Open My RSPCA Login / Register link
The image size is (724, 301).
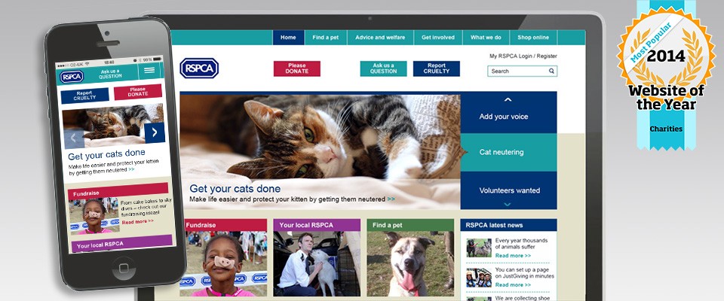tap(523, 56)
